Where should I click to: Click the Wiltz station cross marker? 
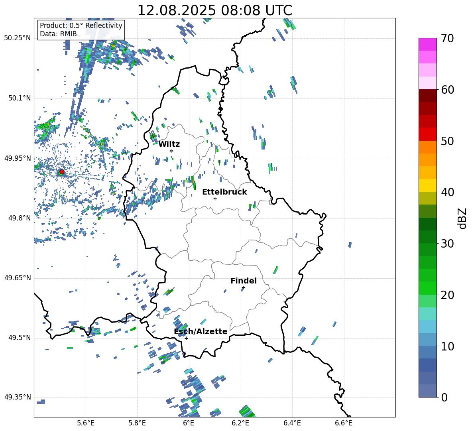(x=171, y=151)
